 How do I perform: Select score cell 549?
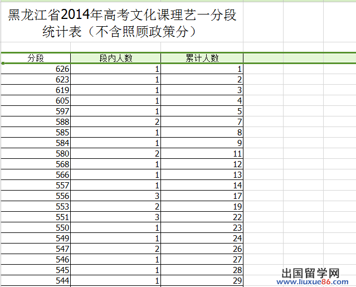pyautogui.click(x=36, y=239)
